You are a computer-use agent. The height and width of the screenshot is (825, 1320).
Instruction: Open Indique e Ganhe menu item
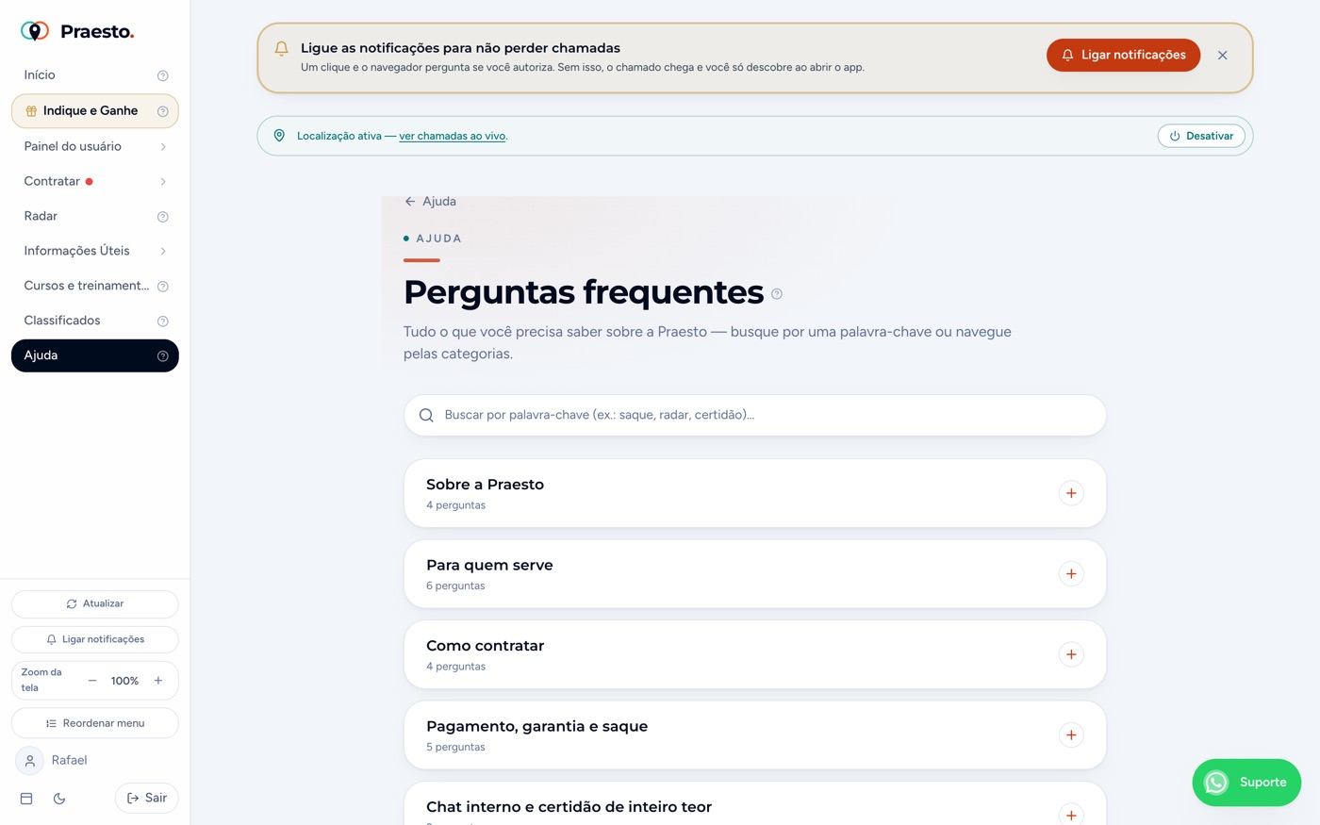tap(95, 111)
